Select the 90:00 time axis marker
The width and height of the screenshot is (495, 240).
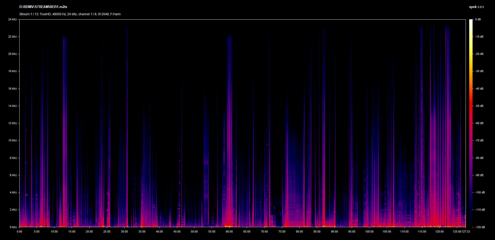click(x=334, y=232)
